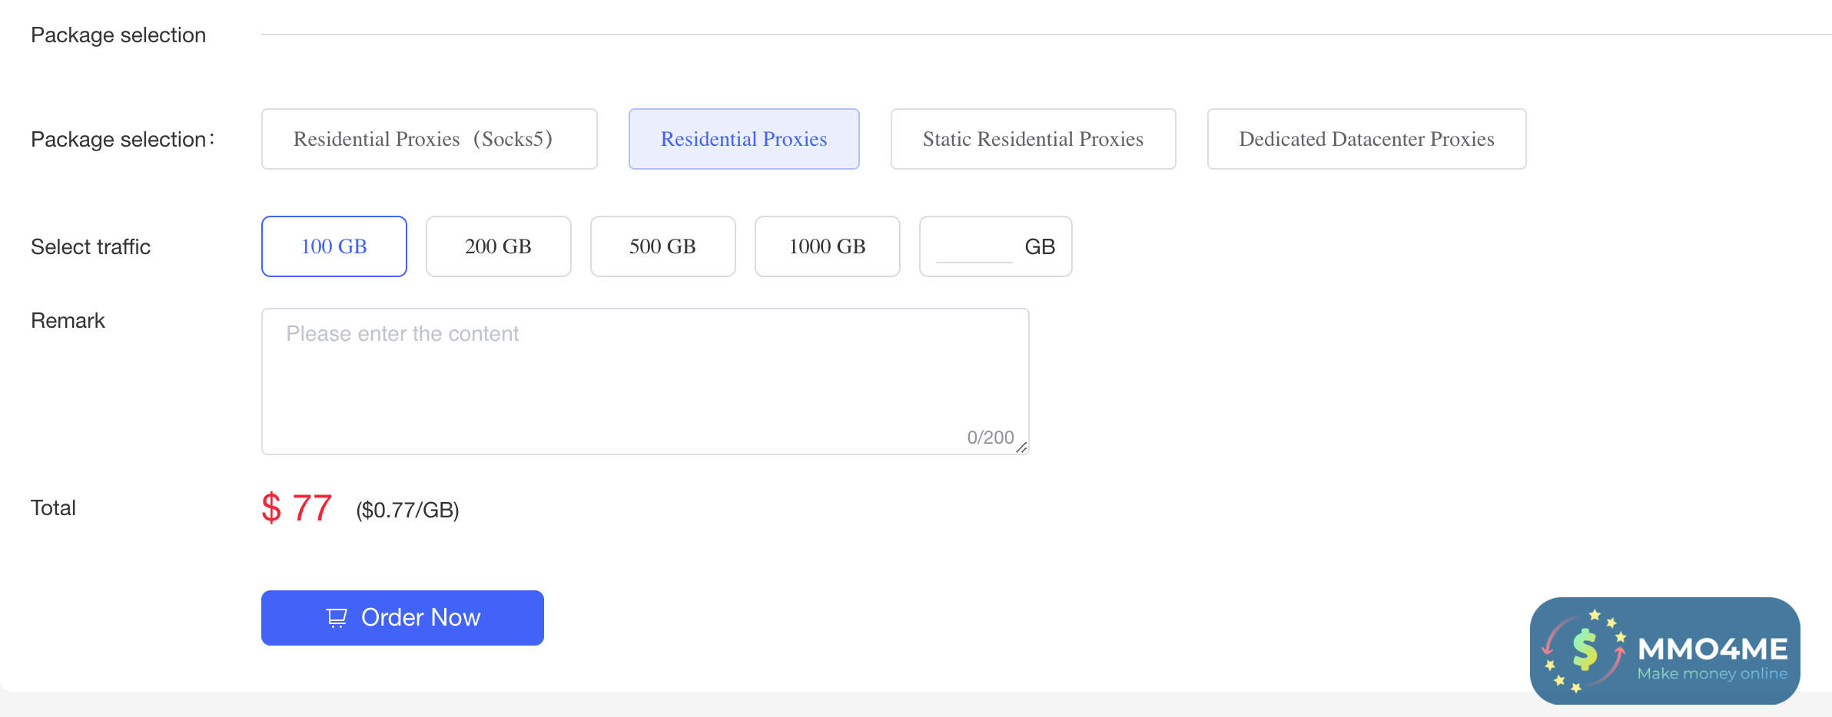
Task: Select the Residential Proxies (Socks5) package
Action: 429,139
